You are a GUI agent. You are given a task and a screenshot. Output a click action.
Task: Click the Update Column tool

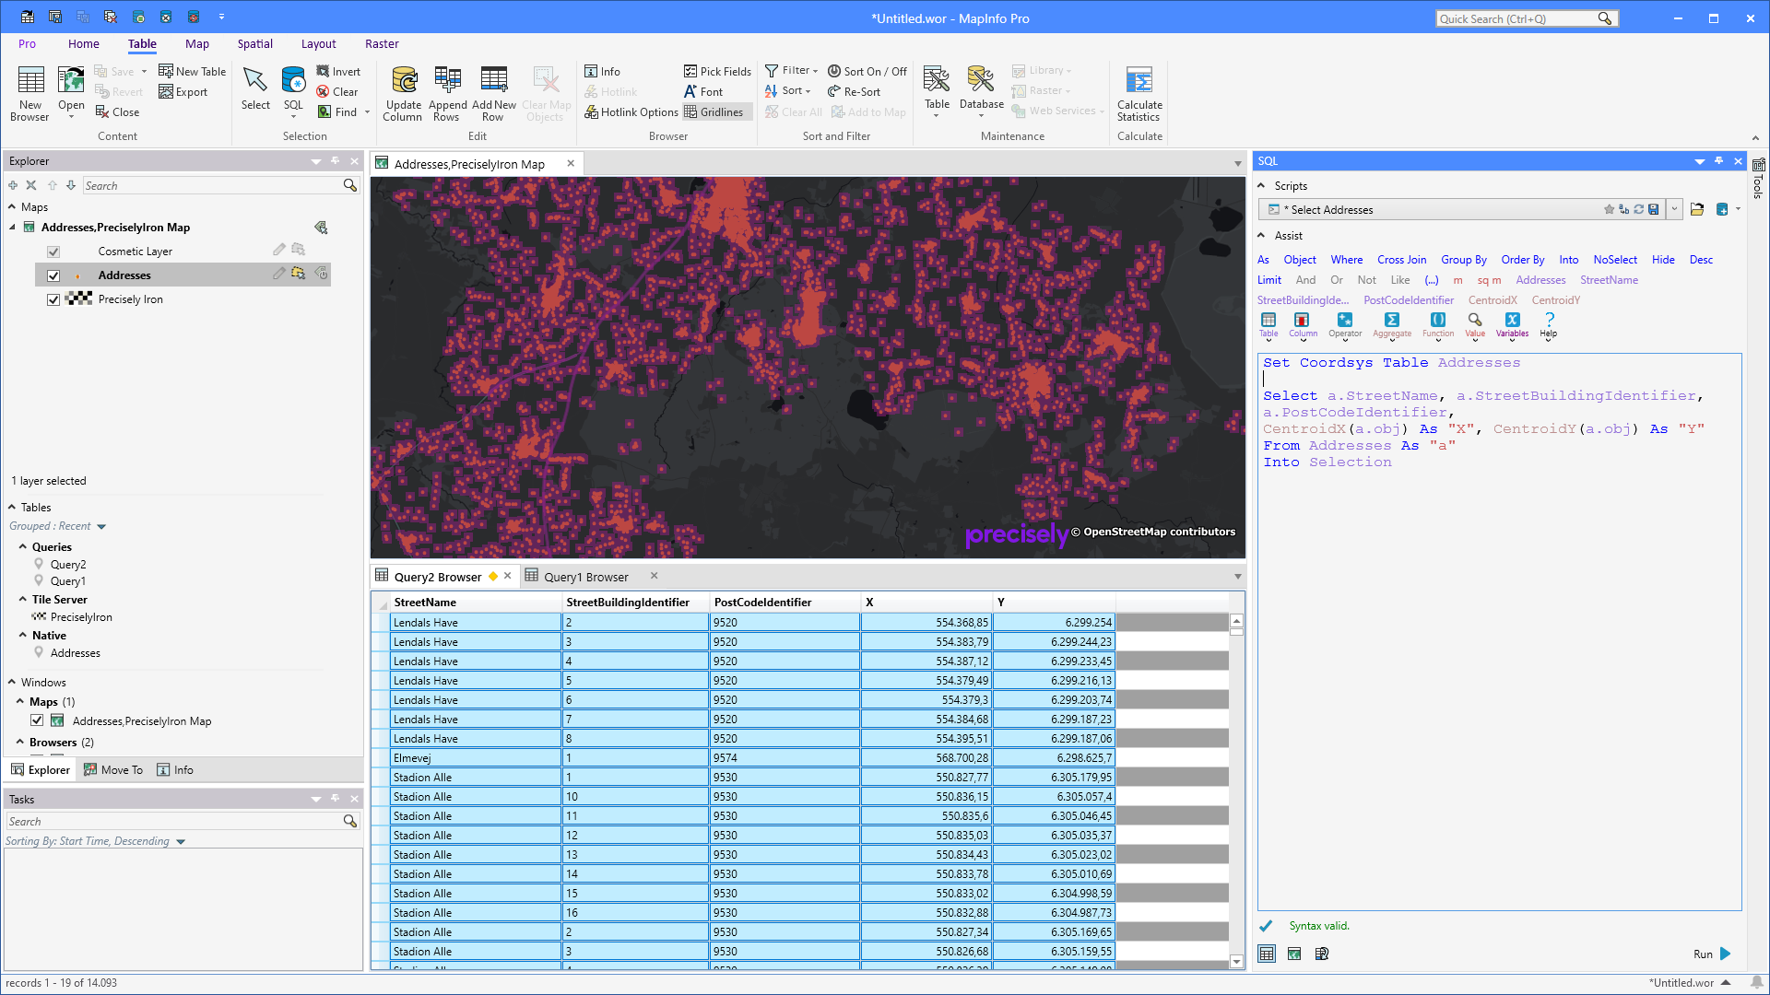[403, 92]
